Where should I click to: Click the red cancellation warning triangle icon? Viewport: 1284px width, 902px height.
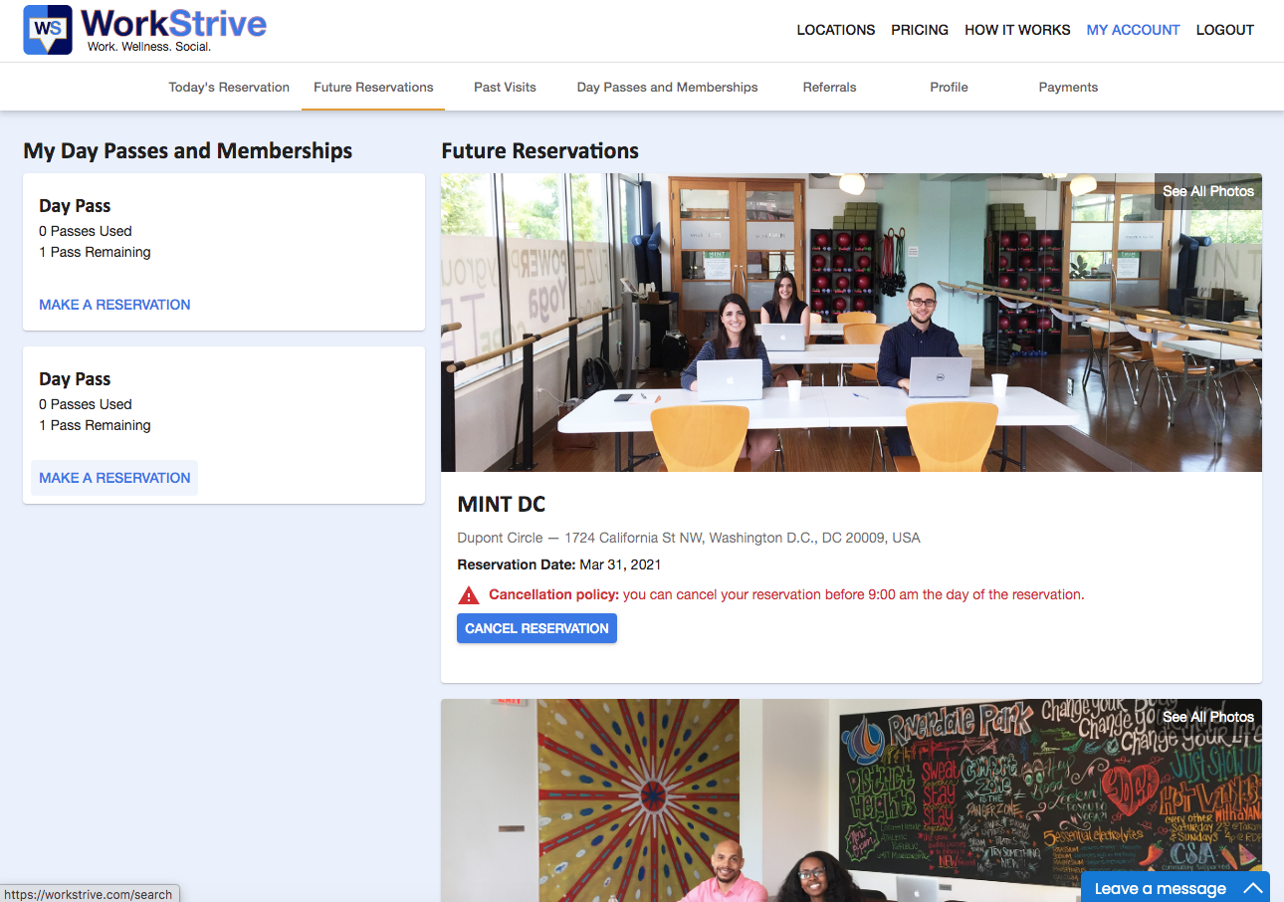pyautogui.click(x=469, y=595)
